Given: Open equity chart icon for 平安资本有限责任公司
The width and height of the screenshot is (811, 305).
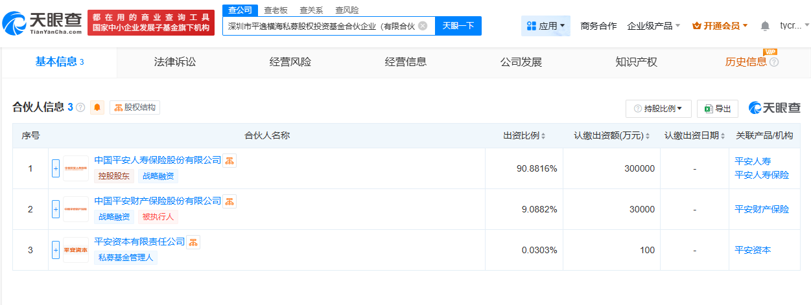Looking at the screenshot, I should click(x=193, y=242).
